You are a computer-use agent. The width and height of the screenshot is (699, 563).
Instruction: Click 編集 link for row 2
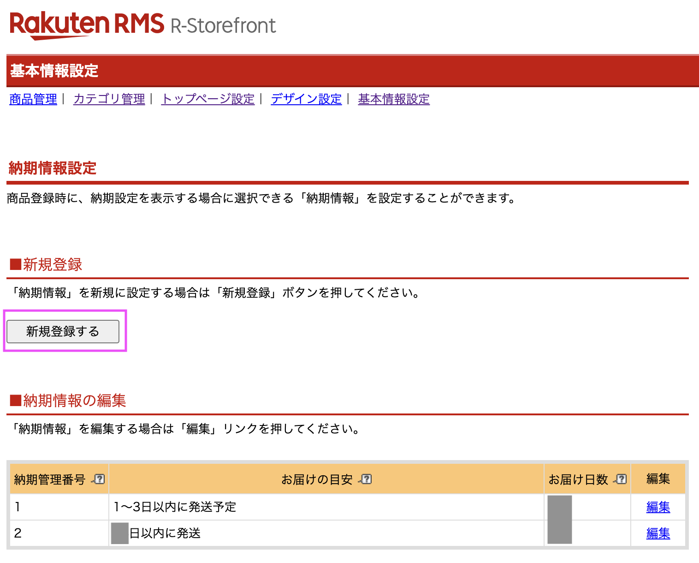click(658, 533)
